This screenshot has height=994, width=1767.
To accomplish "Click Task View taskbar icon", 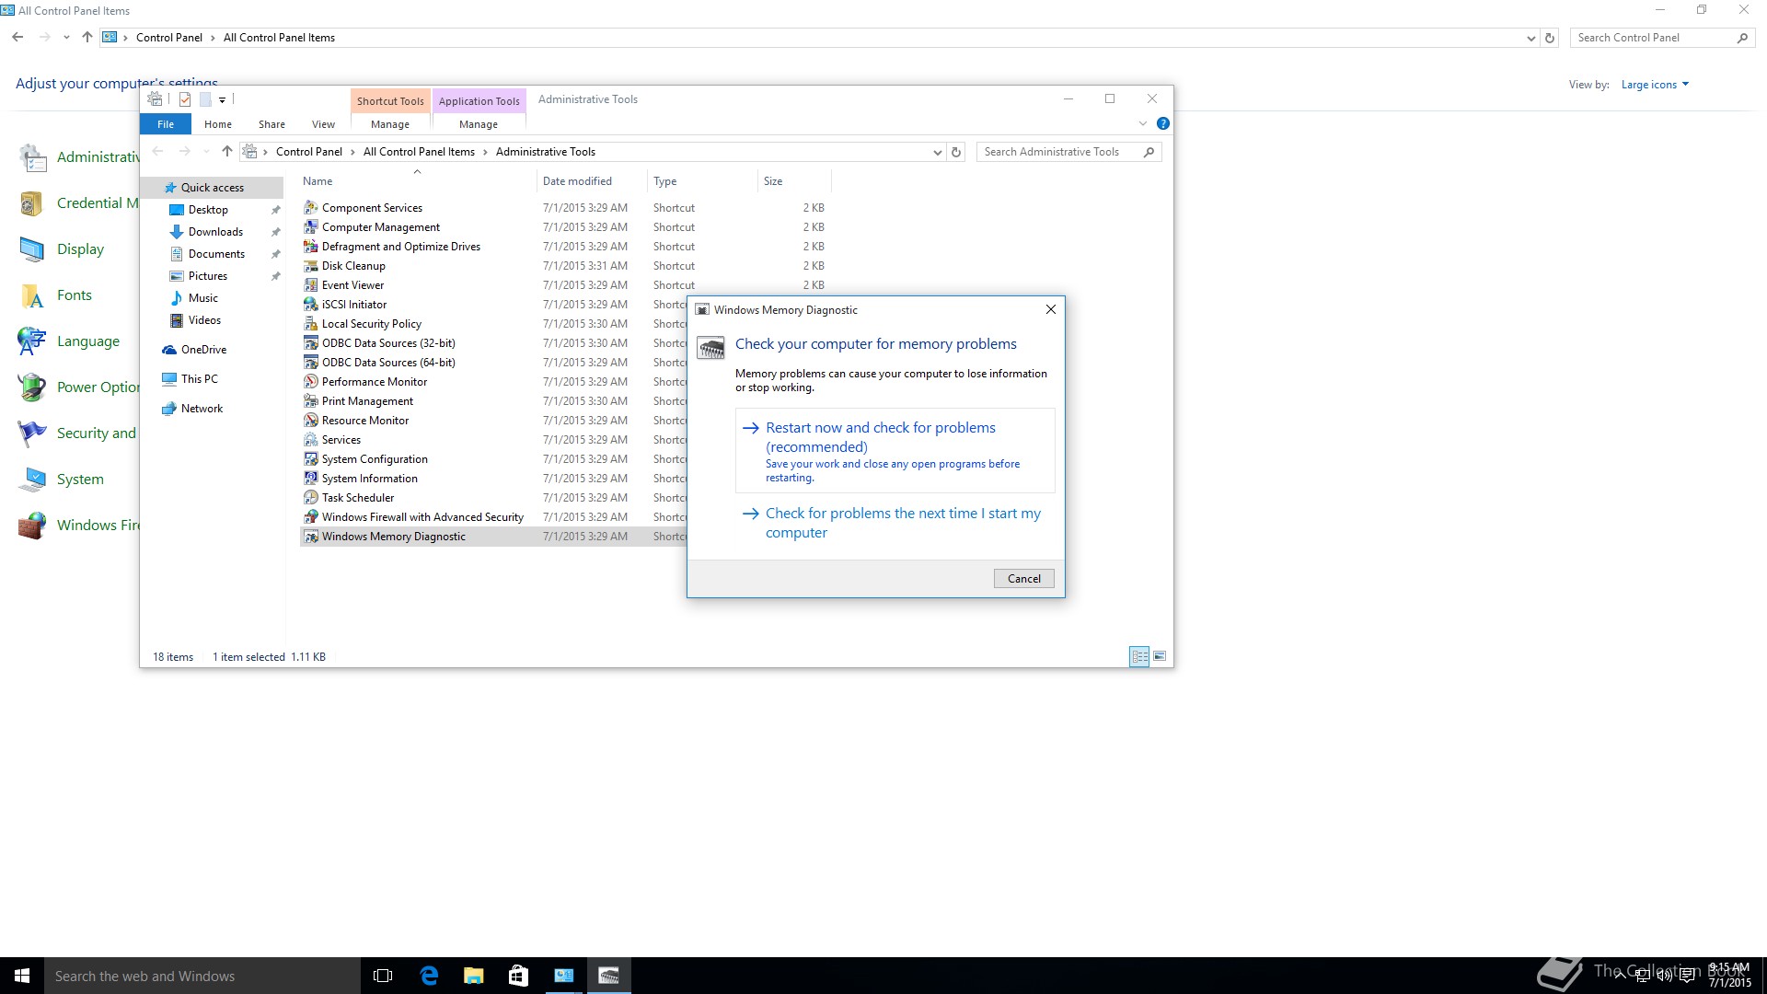I will 383,976.
